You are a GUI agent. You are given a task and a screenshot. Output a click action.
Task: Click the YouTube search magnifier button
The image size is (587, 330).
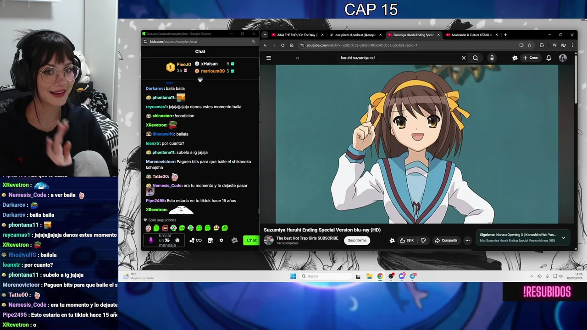[476, 58]
